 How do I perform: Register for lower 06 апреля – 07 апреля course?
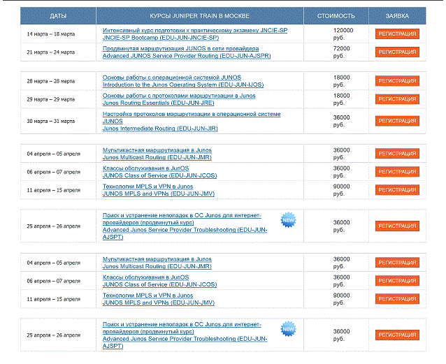397,281
